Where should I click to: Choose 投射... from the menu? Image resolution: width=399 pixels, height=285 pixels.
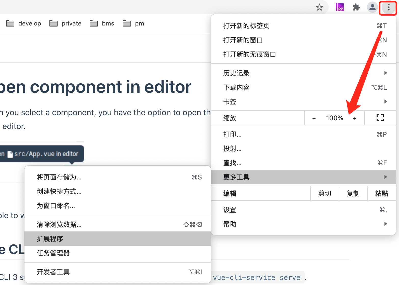pyautogui.click(x=303, y=149)
